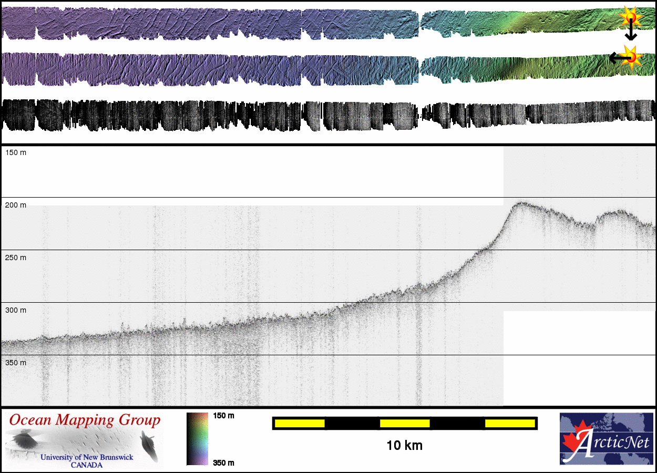The height and width of the screenshot is (473, 657).
Task: Click the 250 m depth axis label
Action: (x=16, y=258)
